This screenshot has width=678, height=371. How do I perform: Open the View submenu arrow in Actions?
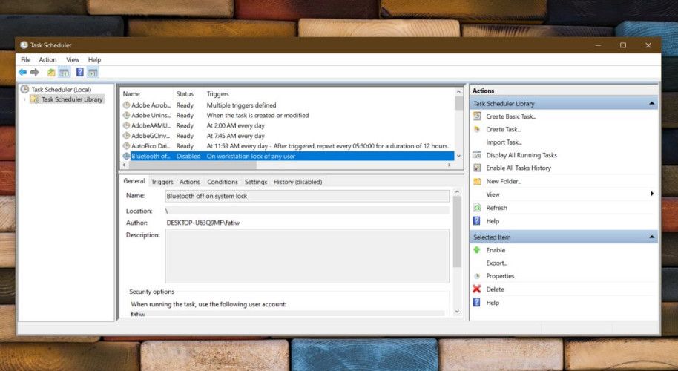(x=651, y=194)
